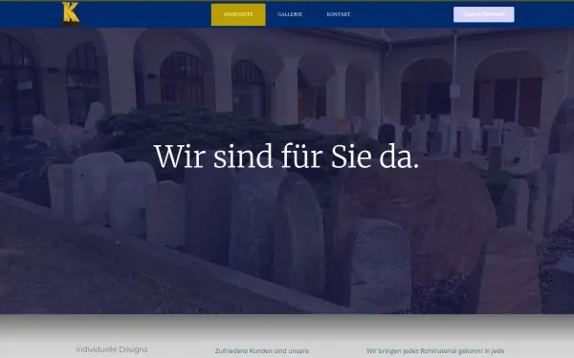The height and width of the screenshot is (358, 574).
Task: Click the light button in the header
Action: (483, 14)
